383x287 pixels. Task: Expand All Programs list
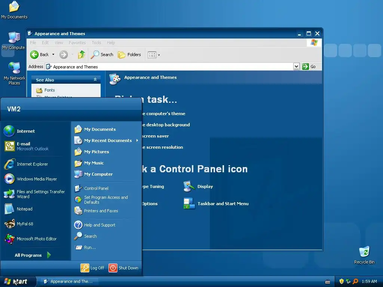pos(33,255)
